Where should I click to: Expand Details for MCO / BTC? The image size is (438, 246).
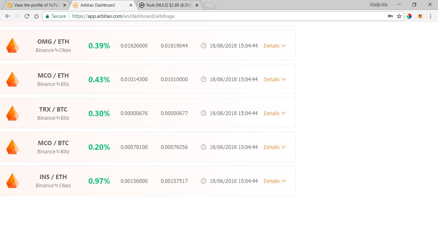[275, 147]
